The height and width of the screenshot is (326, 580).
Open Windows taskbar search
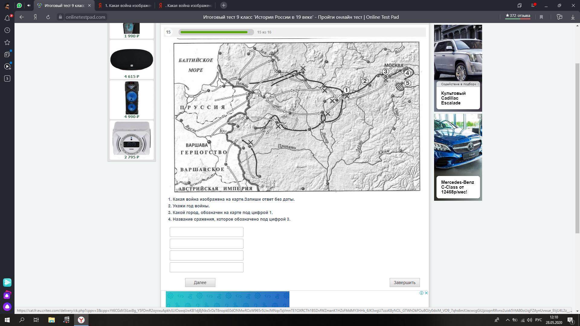click(22, 320)
